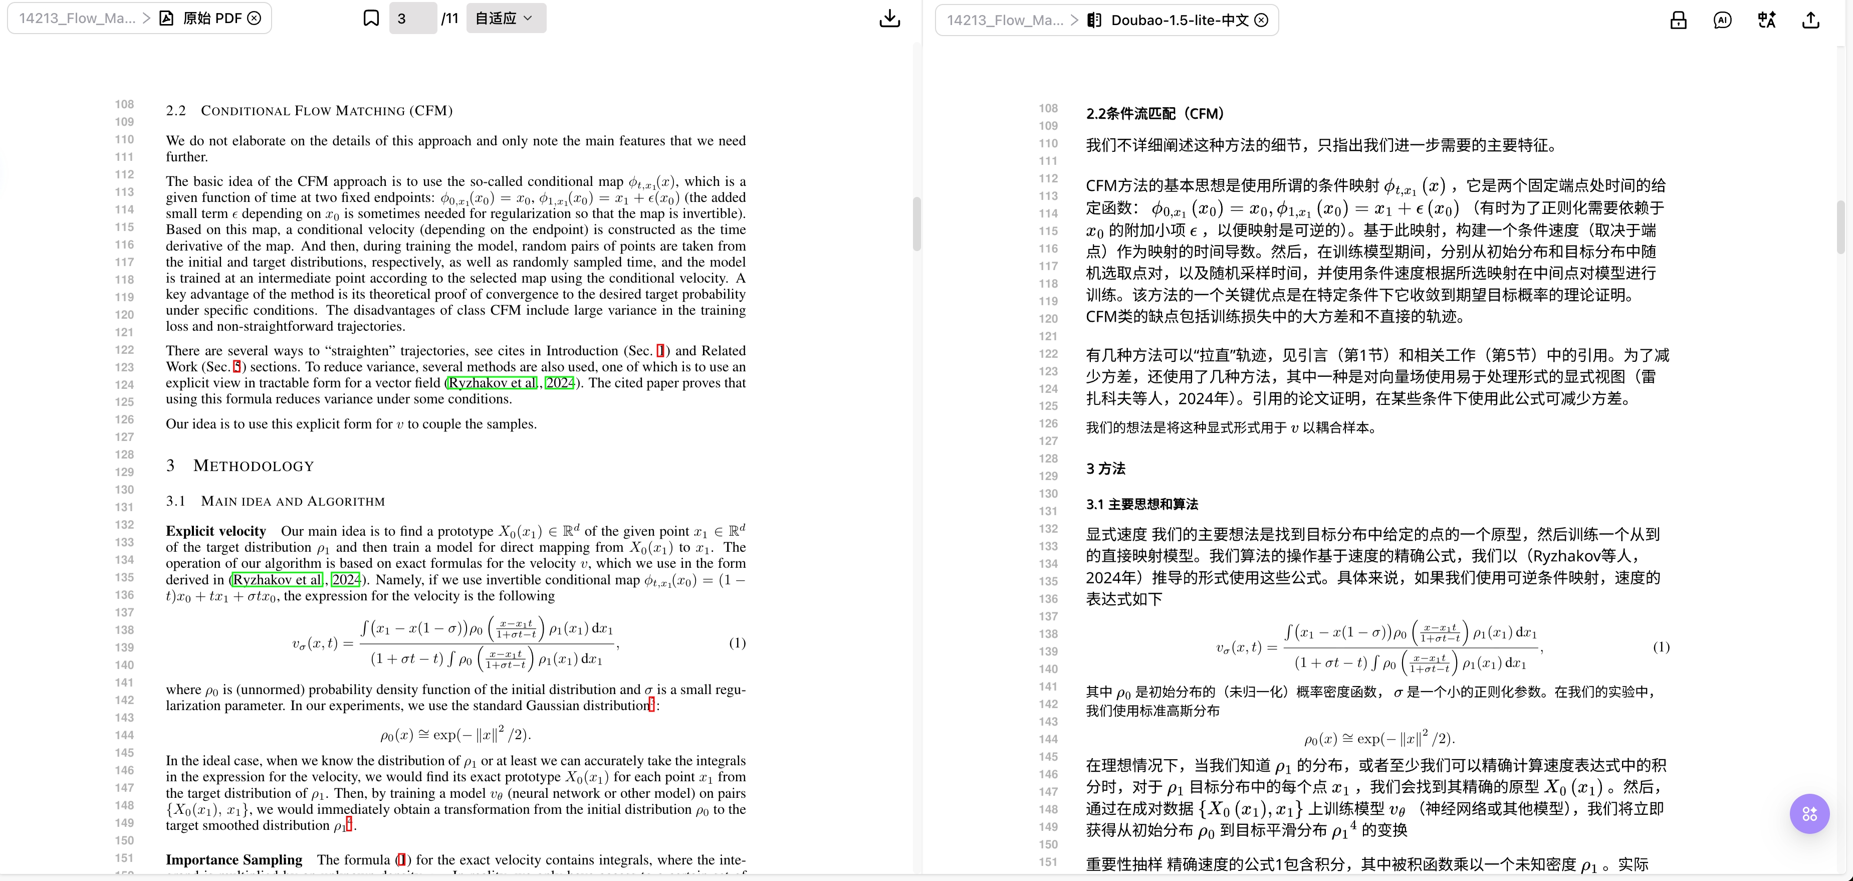The height and width of the screenshot is (881, 1853).
Task: Open the 自适应 zoom dropdown
Action: 506,18
